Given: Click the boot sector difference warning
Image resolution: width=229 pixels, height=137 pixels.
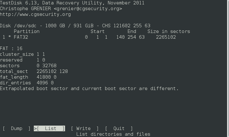Looking at the screenshot, I should click(x=89, y=88).
